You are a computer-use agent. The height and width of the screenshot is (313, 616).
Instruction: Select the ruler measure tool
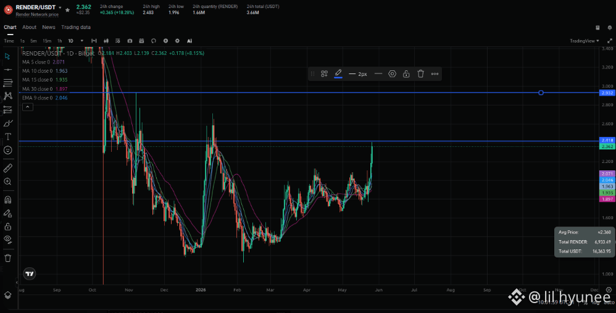7,168
